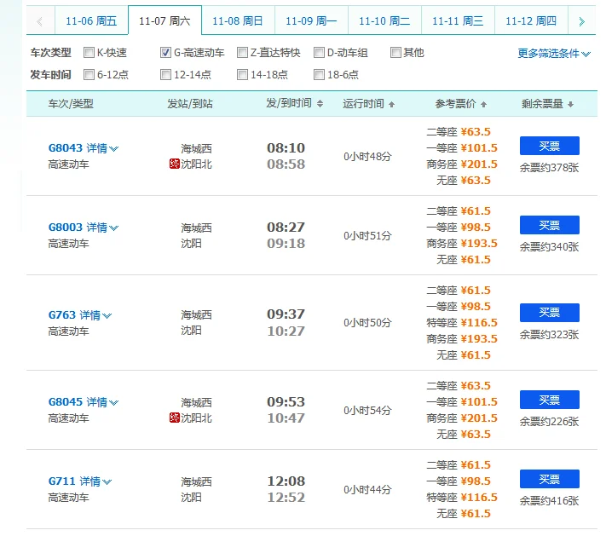Click the next dates right arrow
606x536 pixels.
(581, 20)
